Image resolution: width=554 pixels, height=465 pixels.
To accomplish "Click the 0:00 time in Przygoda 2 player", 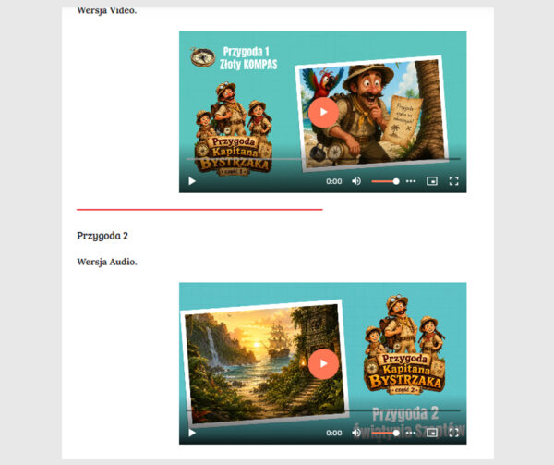I will [x=334, y=433].
